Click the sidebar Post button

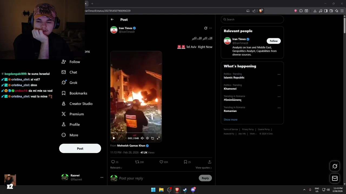[x=80, y=148]
